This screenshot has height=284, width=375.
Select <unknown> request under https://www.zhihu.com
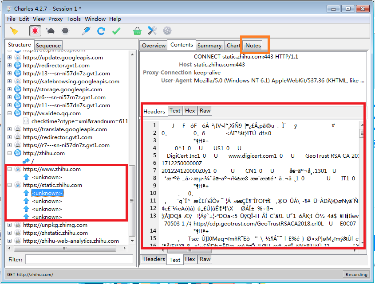47,177
